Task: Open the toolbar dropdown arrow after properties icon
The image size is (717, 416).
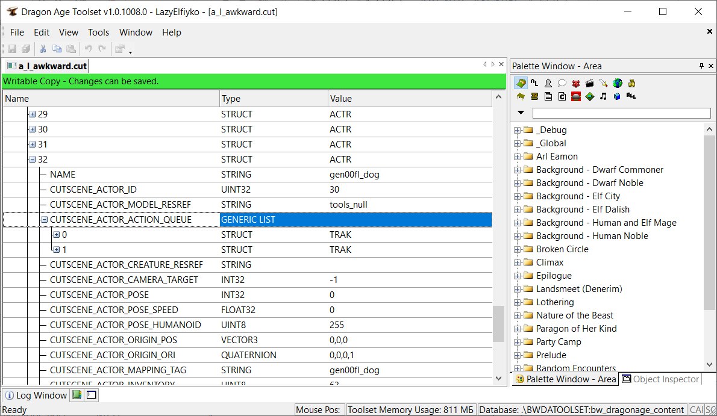Action: [x=130, y=52]
